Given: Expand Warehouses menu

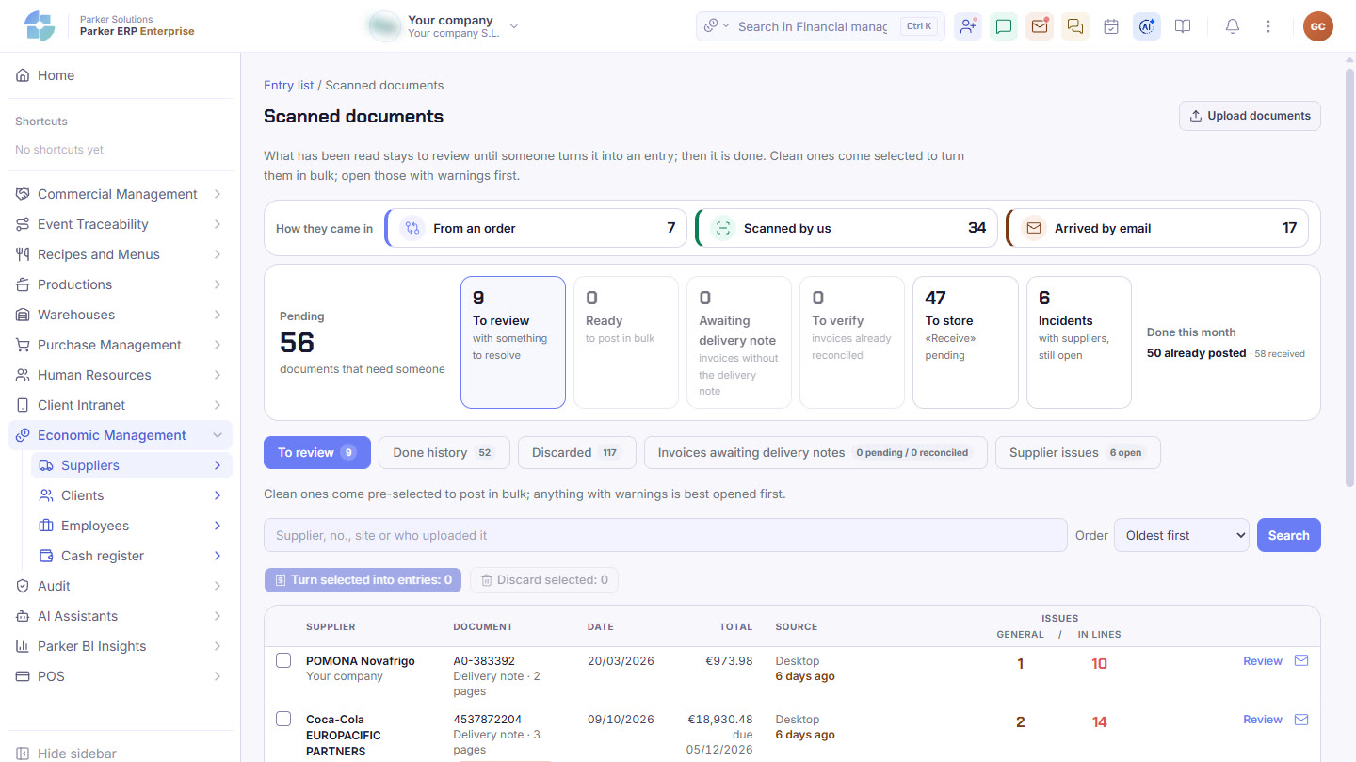Looking at the screenshot, I should (x=120, y=315).
